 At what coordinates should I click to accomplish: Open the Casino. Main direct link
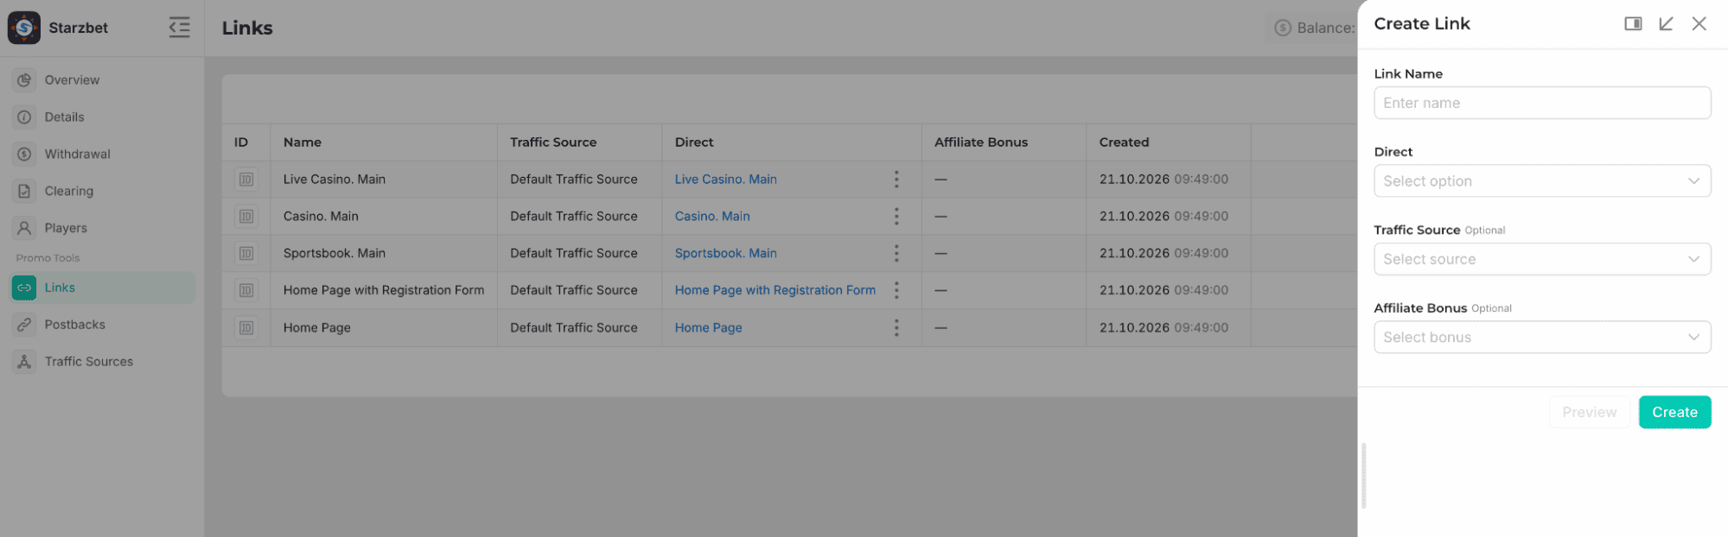click(712, 217)
